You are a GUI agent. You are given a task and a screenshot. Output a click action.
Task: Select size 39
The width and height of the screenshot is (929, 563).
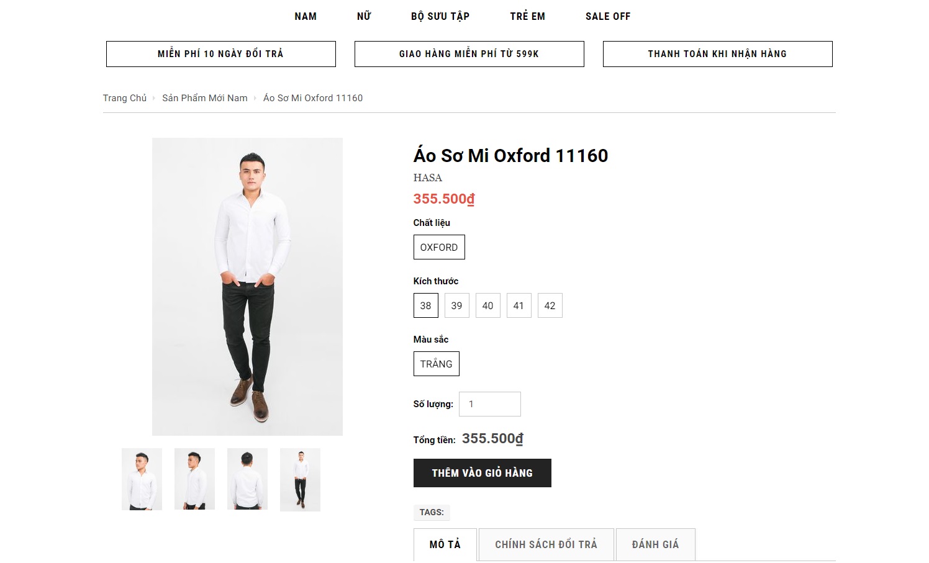pyautogui.click(x=457, y=305)
